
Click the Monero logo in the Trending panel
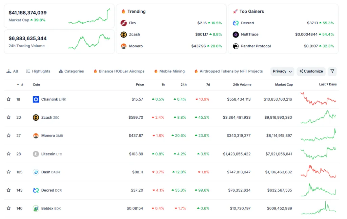pos(124,46)
